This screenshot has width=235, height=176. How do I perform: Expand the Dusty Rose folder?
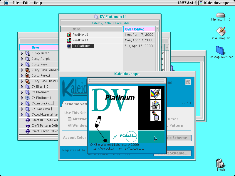(22, 64)
